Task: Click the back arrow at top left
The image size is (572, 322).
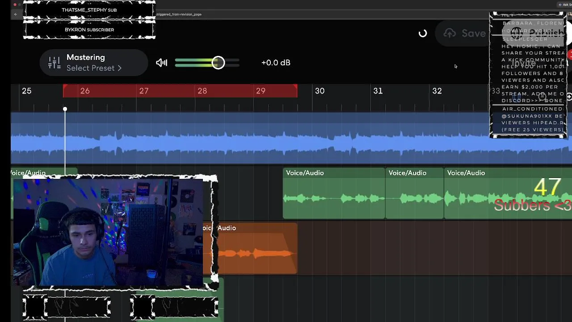Action: [15, 14]
